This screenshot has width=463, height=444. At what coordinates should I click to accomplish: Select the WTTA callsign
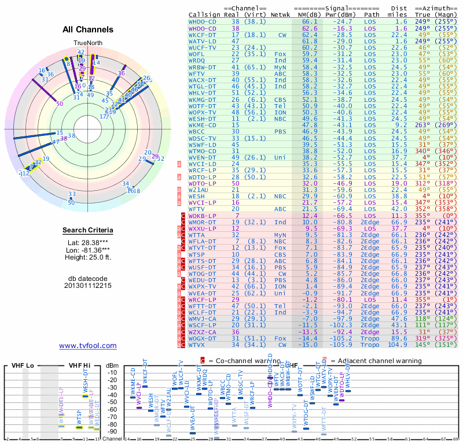pos(196,235)
